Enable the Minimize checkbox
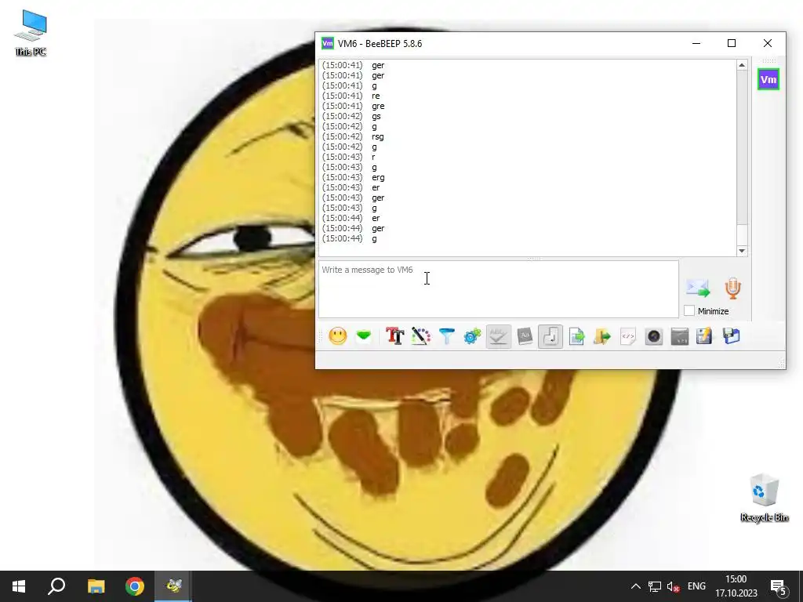Image resolution: width=803 pixels, height=602 pixels. [689, 310]
